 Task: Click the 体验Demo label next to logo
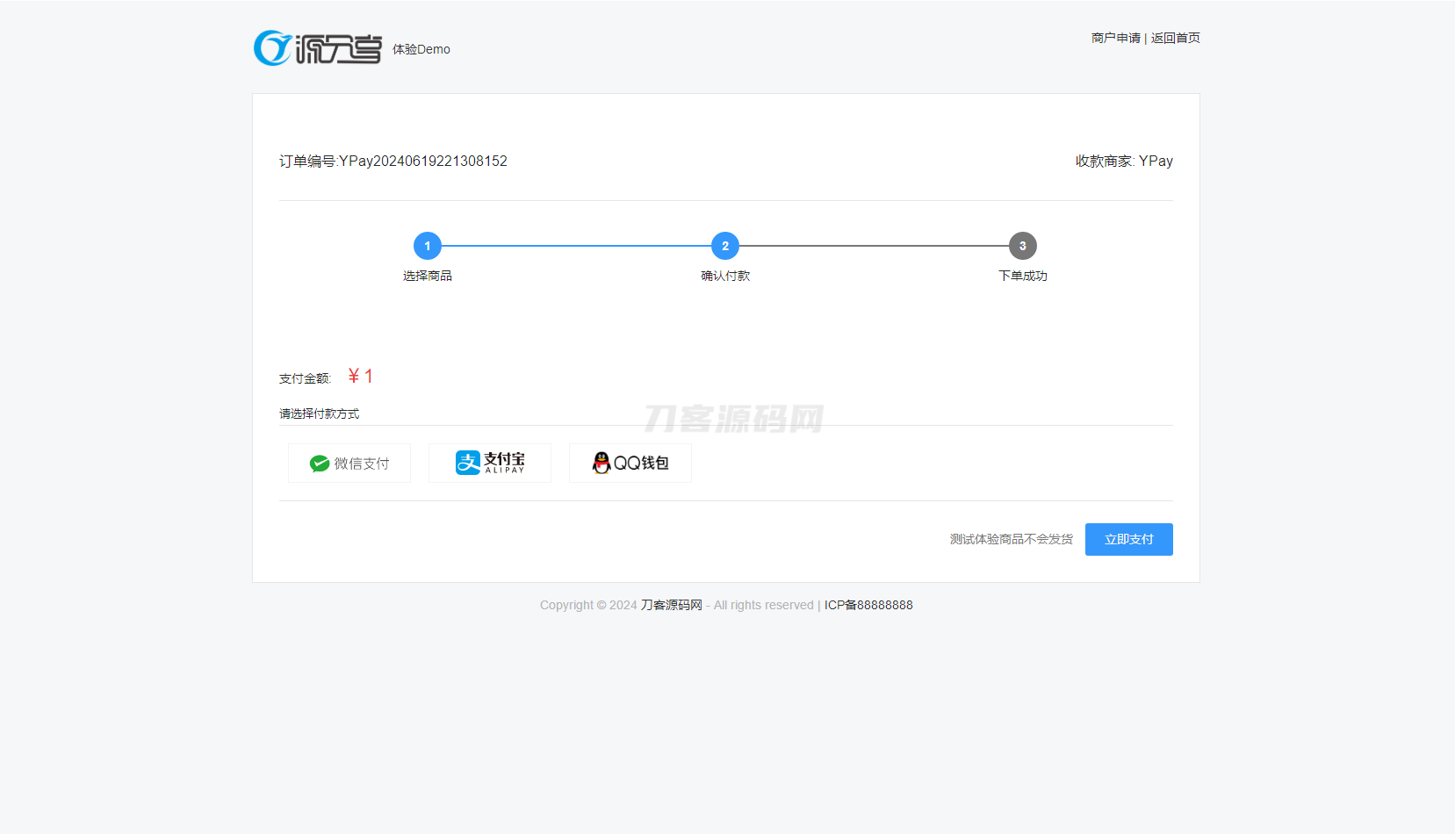pyautogui.click(x=421, y=49)
